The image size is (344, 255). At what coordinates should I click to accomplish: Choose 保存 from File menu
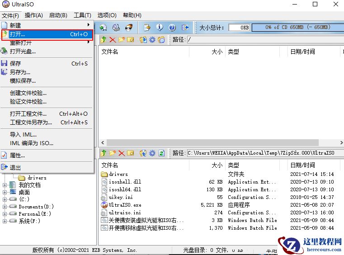(x=47, y=64)
